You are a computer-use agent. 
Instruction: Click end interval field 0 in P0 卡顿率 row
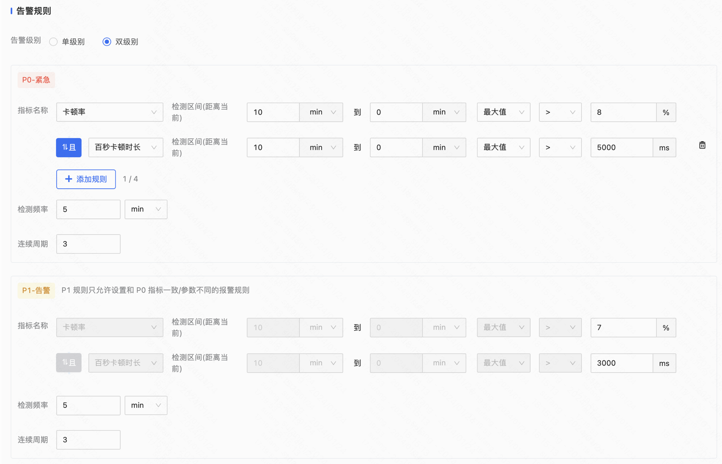point(396,112)
